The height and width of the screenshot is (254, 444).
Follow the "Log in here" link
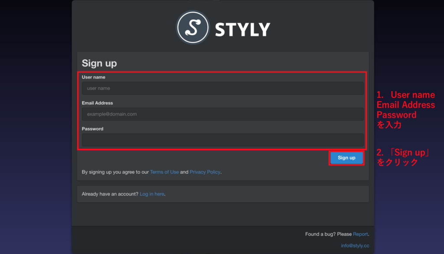152,194
